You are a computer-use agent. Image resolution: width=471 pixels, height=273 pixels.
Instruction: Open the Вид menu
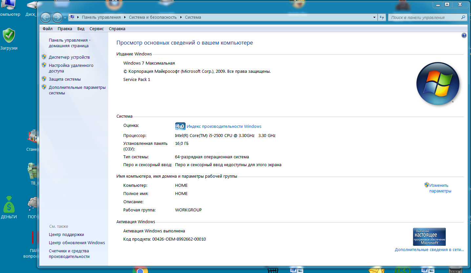click(x=81, y=29)
